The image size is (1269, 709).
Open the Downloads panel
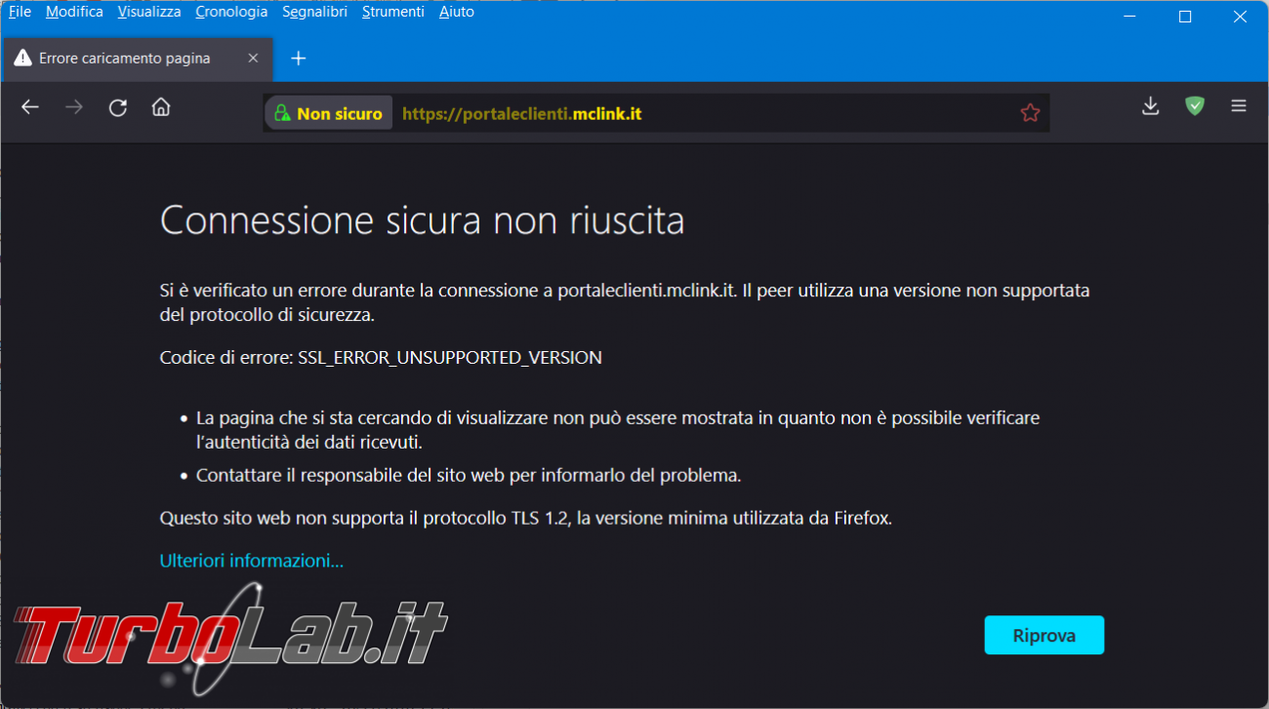coord(1151,106)
